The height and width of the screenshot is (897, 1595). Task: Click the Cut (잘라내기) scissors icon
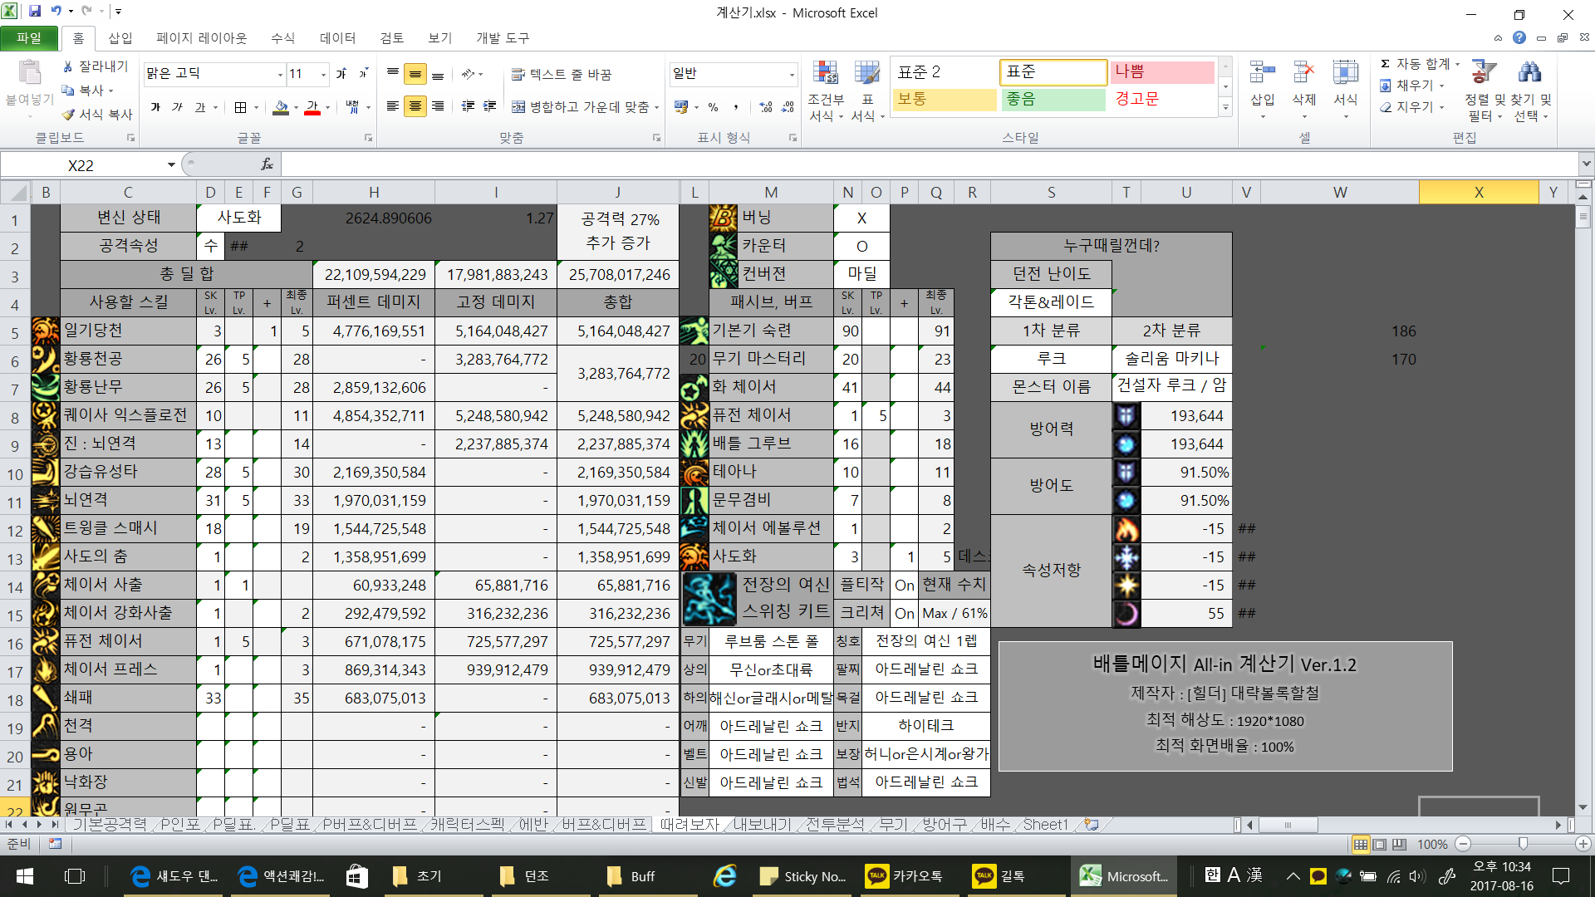68,66
